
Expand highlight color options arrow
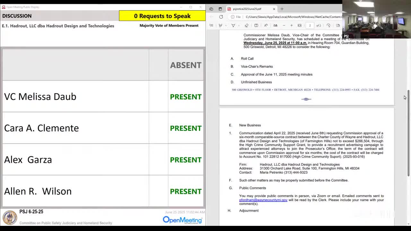[226, 25]
